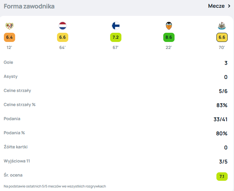234x191 pixels.
Task: Click the Finland flag icon
Action: click(116, 26)
